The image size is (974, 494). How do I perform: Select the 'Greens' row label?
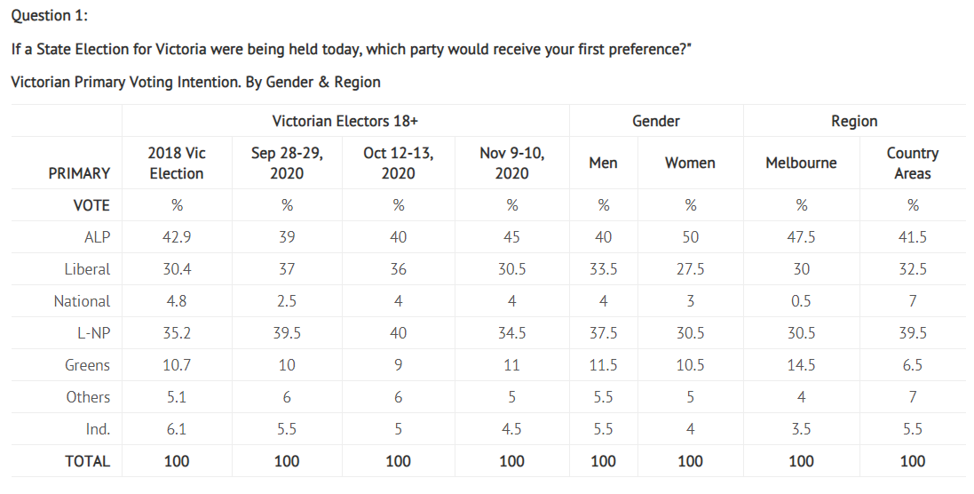click(87, 365)
